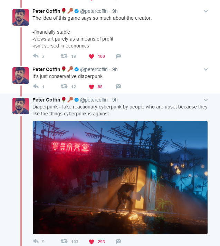Expand options chevron on 'conservative diaperpunk' tweet
The image size is (220, 246).
pos(206,69)
